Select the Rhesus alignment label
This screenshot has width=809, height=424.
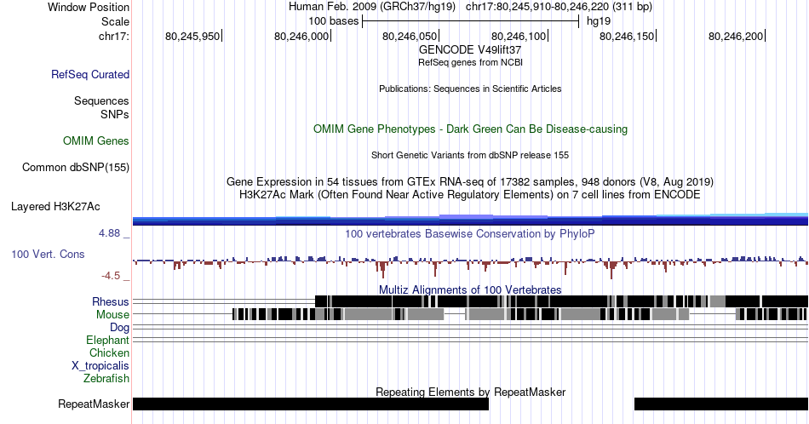111,301
